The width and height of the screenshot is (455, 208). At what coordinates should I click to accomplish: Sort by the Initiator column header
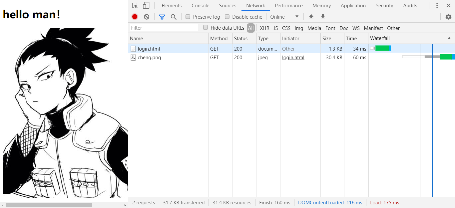point(300,39)
